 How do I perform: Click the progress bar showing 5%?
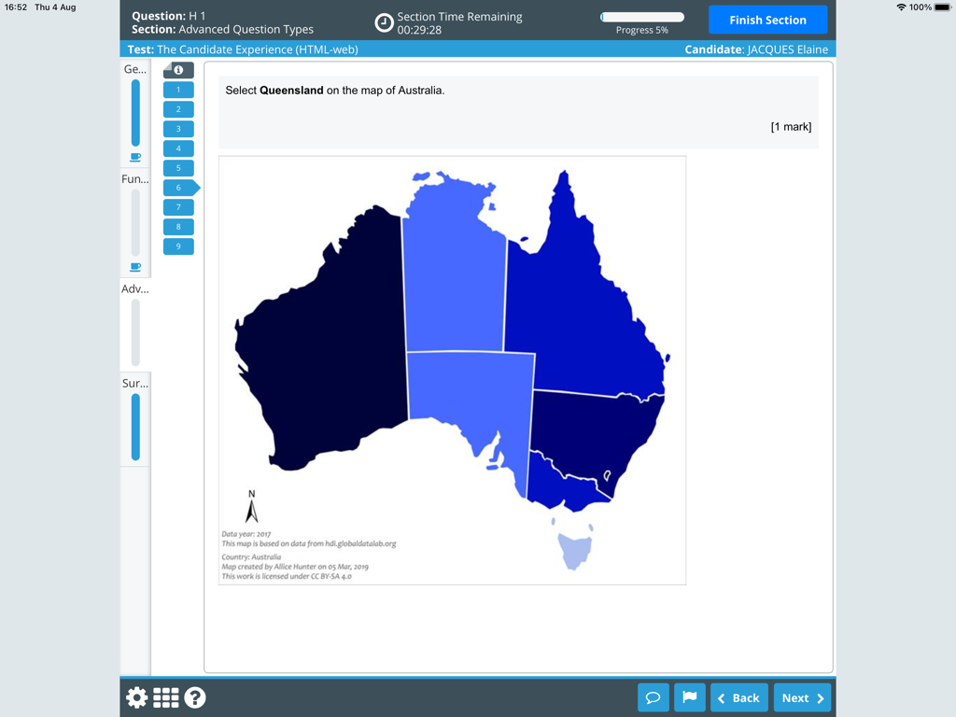[641, 16]
